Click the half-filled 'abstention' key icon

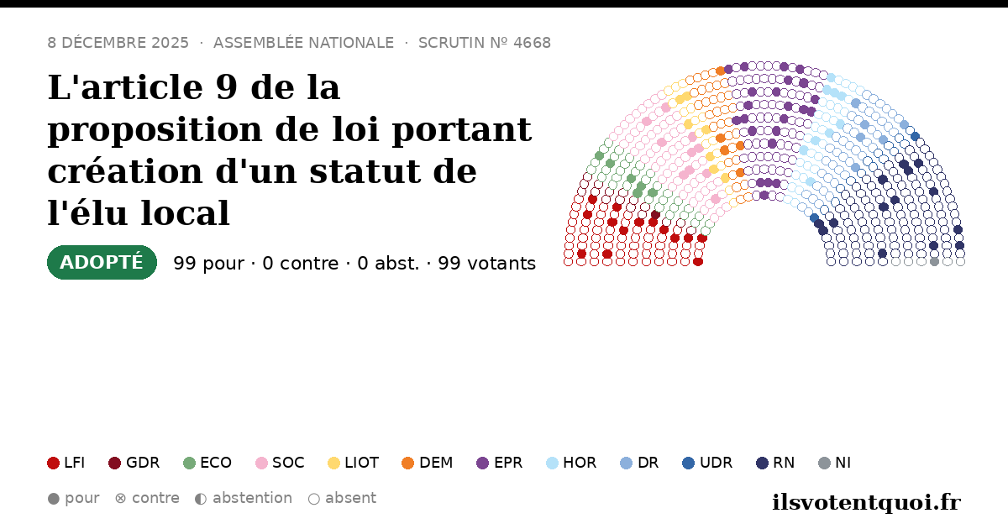(x=201, y=498)
